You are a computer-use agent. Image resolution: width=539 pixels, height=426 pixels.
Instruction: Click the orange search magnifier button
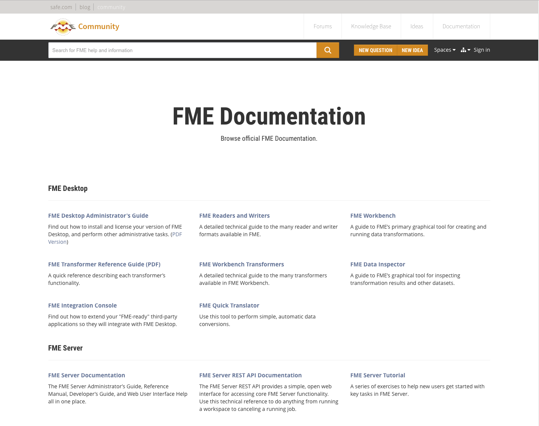click(327, 50)
